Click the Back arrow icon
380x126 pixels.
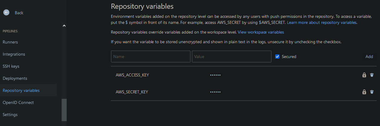click(x=6, y=13)
